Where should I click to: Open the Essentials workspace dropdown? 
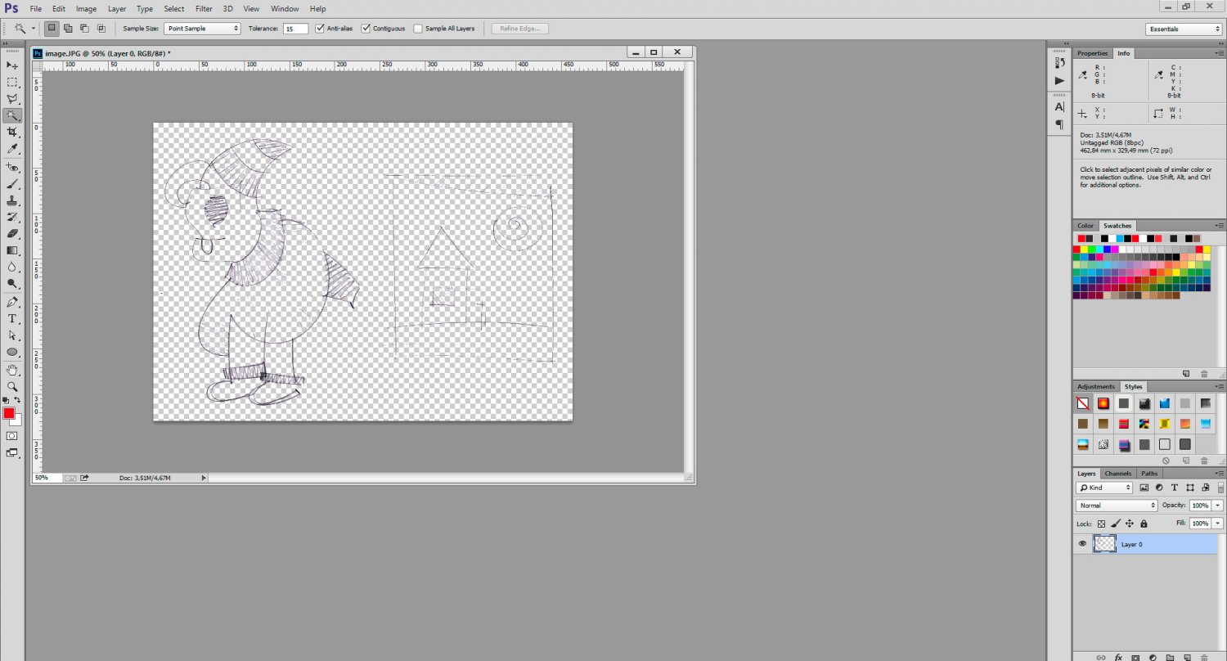(x=1184, y=29)
